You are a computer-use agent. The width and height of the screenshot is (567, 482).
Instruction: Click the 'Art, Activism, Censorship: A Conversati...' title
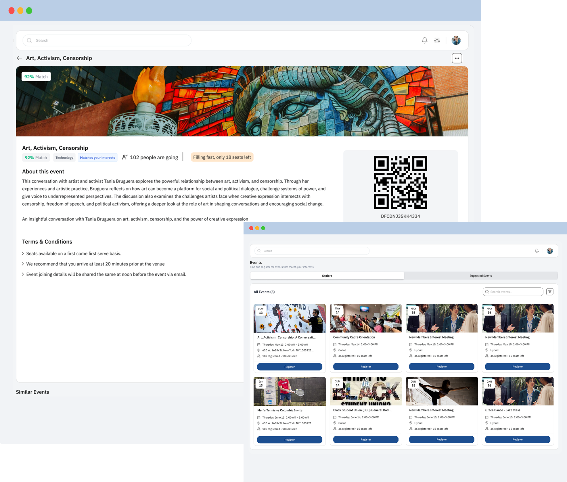pyautogui.click(x=286, y=338)
